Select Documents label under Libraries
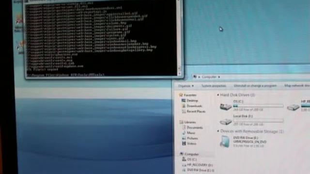Viewport: 310px width, 174px height. pos(195,128)
